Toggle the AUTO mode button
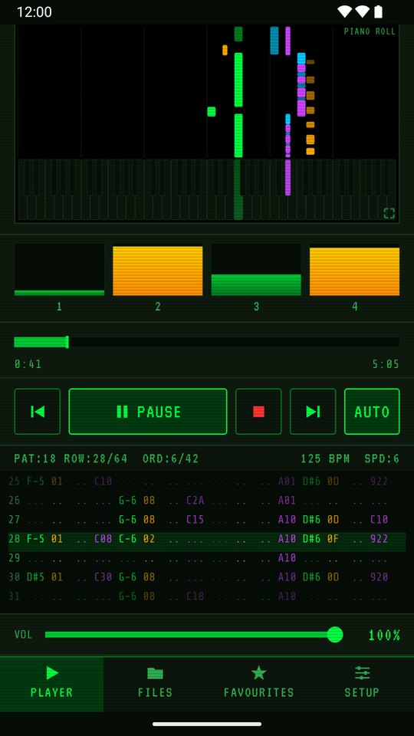The width and height of the screenshot is (414, 736). click(x=372, y=412)
